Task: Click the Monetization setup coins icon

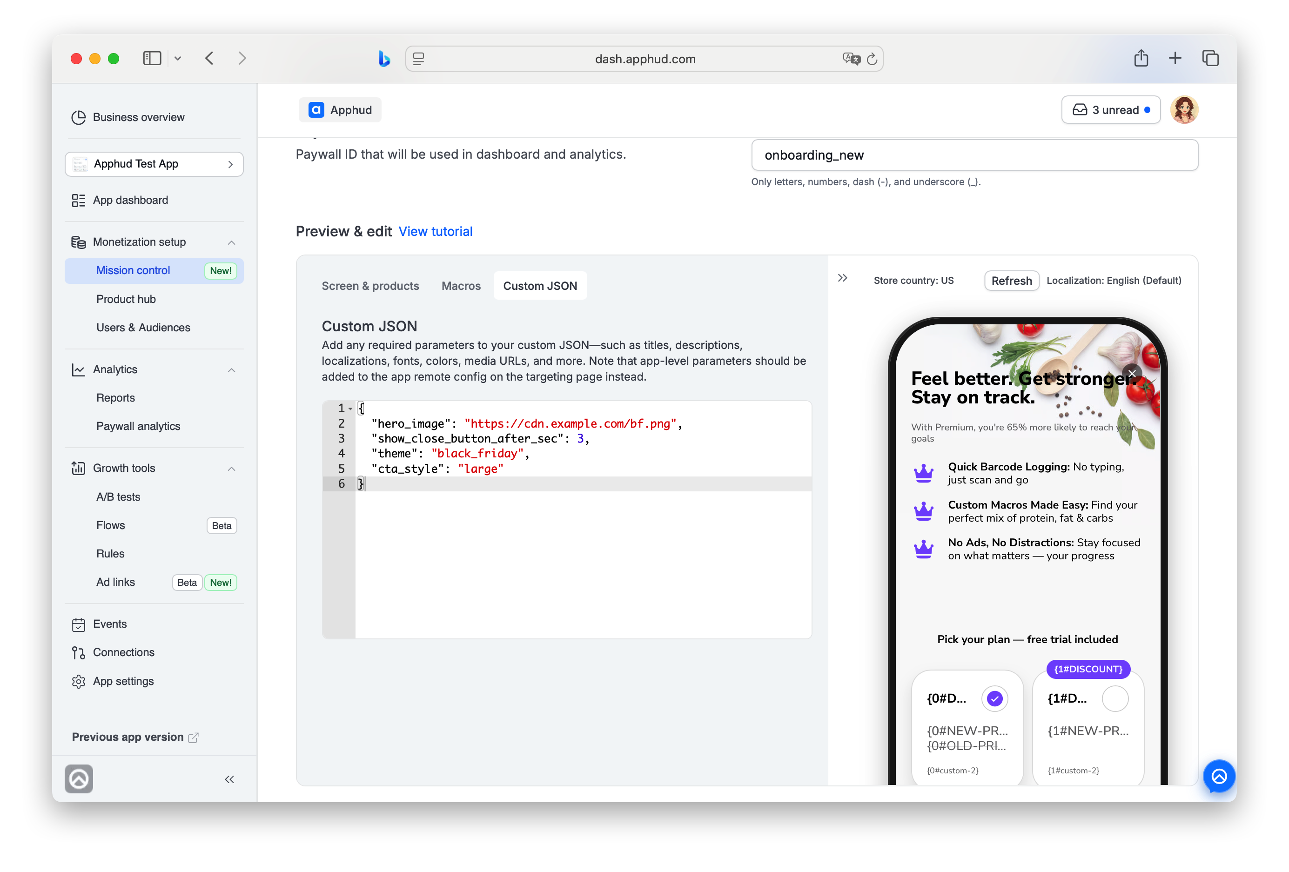Action: (x=78, y=242)
